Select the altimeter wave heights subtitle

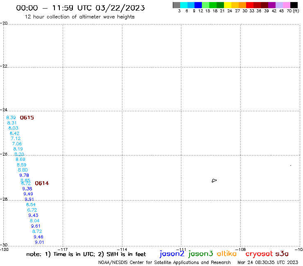[x=79, y=17]
